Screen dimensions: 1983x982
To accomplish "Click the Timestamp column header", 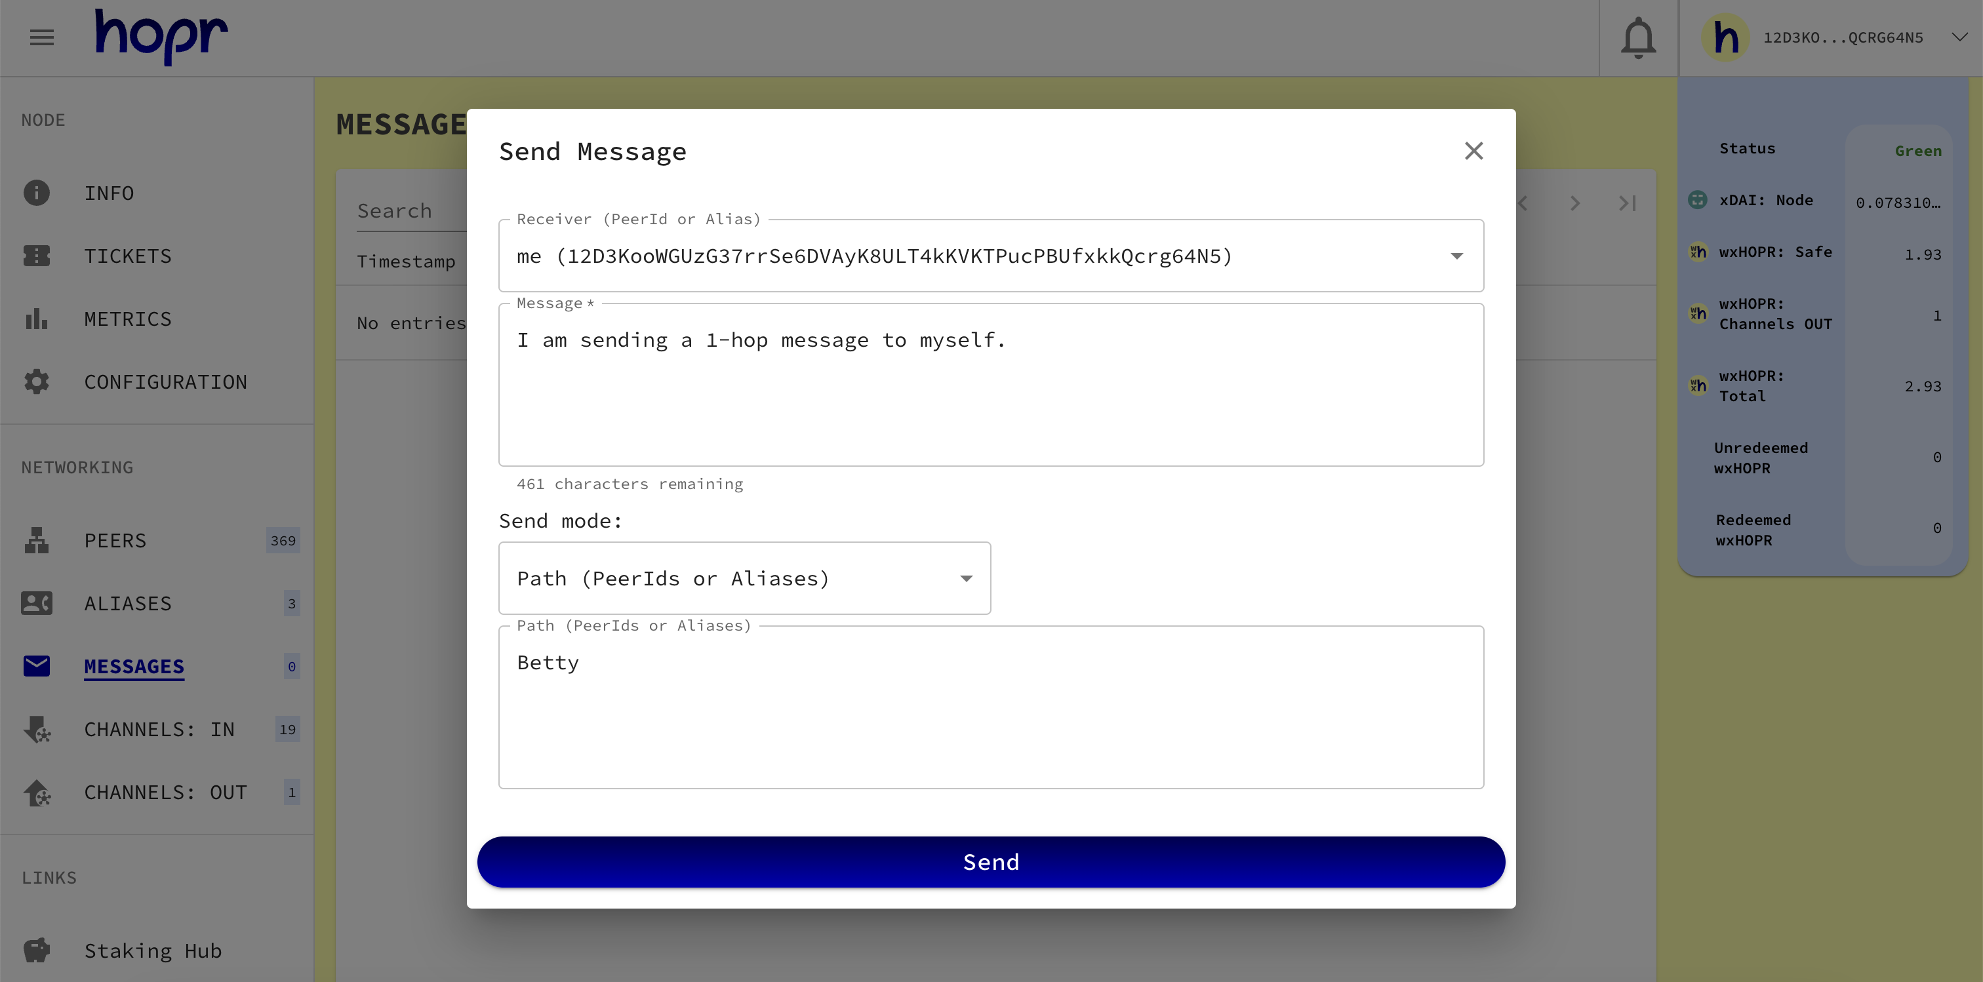I will point(407,262).
